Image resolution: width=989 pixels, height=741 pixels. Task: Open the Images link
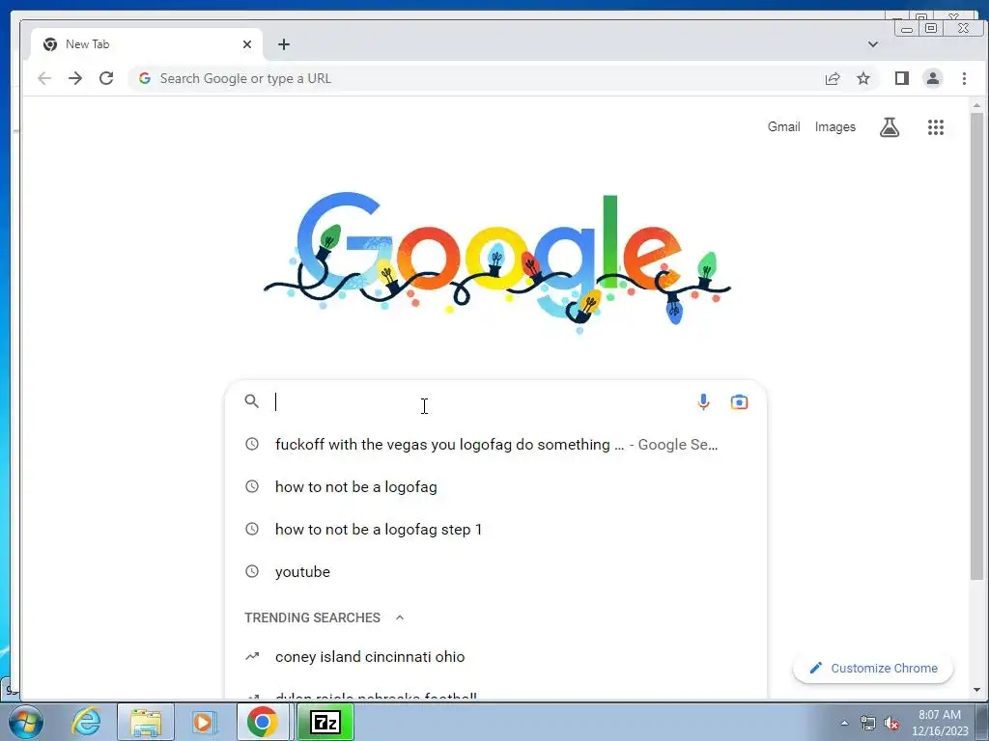point(835,127)
